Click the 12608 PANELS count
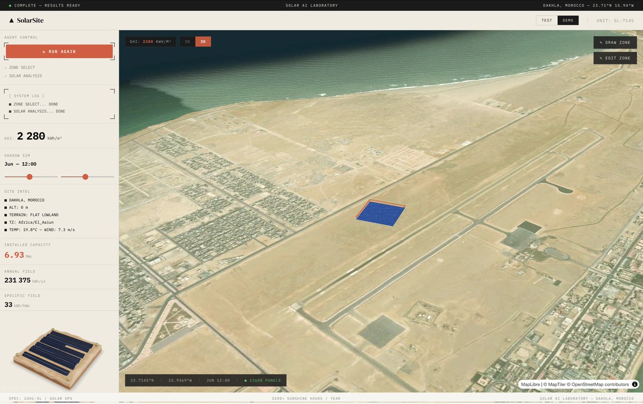 point(265,380)
